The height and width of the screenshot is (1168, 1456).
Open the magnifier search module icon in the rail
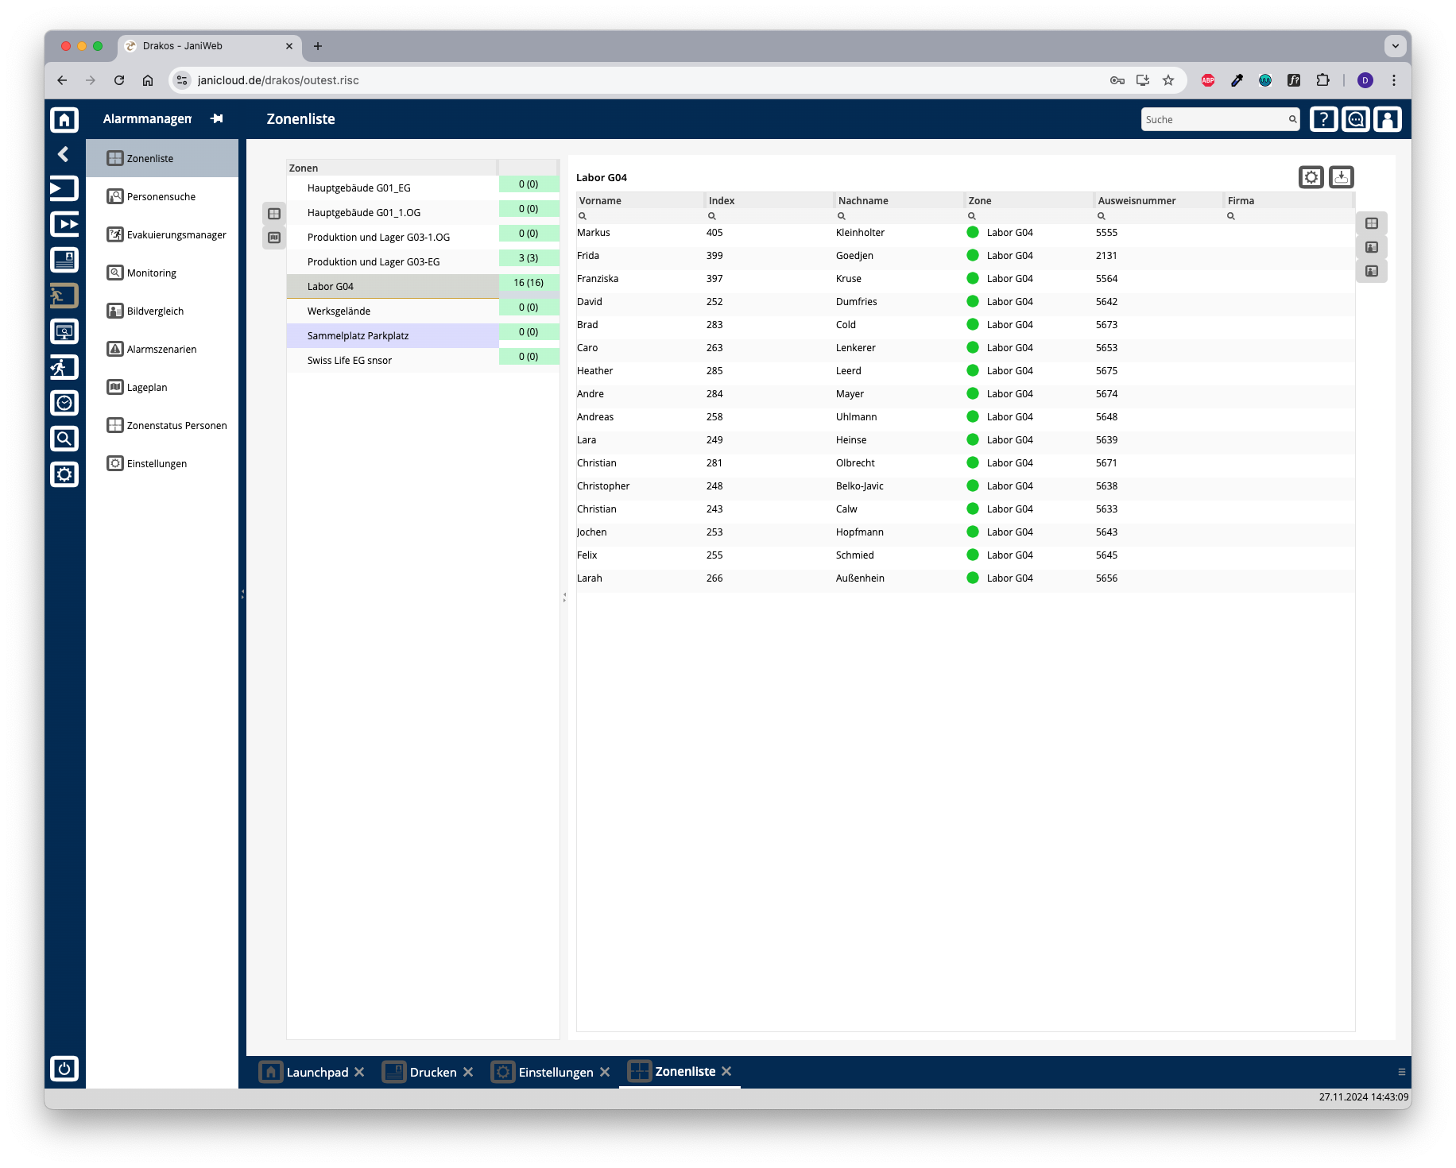click(64, 439)
